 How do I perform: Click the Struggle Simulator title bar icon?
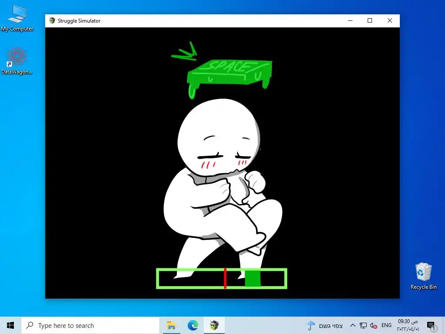(x=52, y=20)
